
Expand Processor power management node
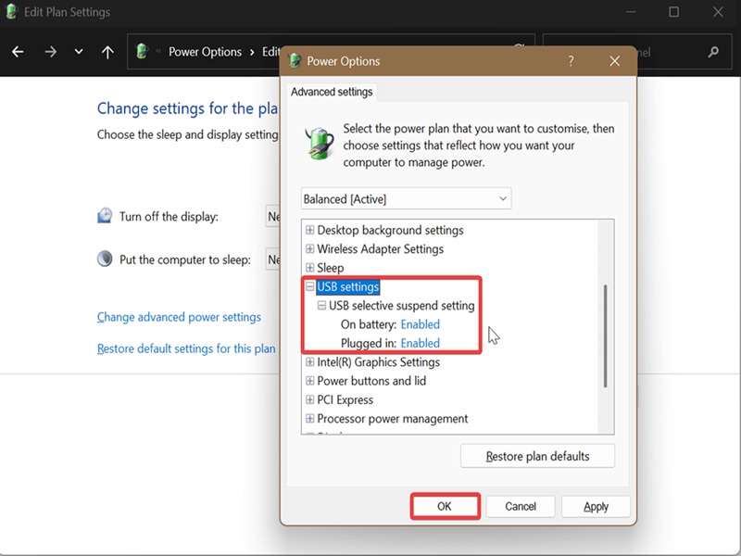tap(310, 419)
